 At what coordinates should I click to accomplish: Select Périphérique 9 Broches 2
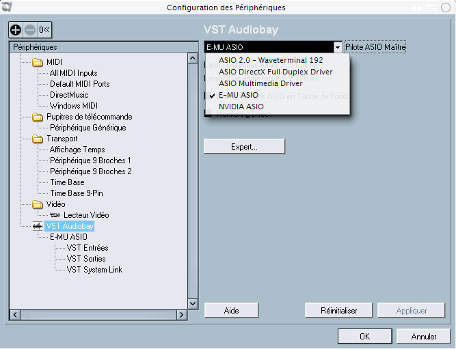click(90, 171)
